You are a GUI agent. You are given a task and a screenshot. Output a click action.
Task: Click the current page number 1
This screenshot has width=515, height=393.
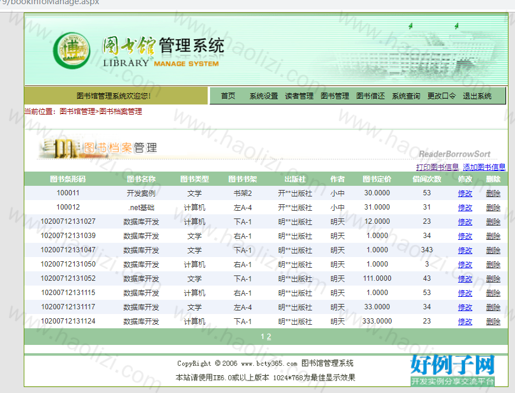click(262, 337)
